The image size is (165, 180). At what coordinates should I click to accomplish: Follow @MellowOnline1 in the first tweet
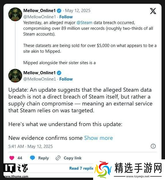coord(66,17)
